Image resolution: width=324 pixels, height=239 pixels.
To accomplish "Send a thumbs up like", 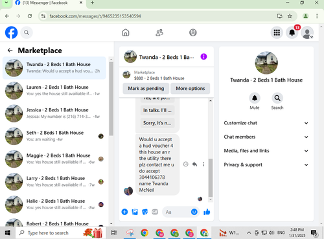I will (207, 212).
